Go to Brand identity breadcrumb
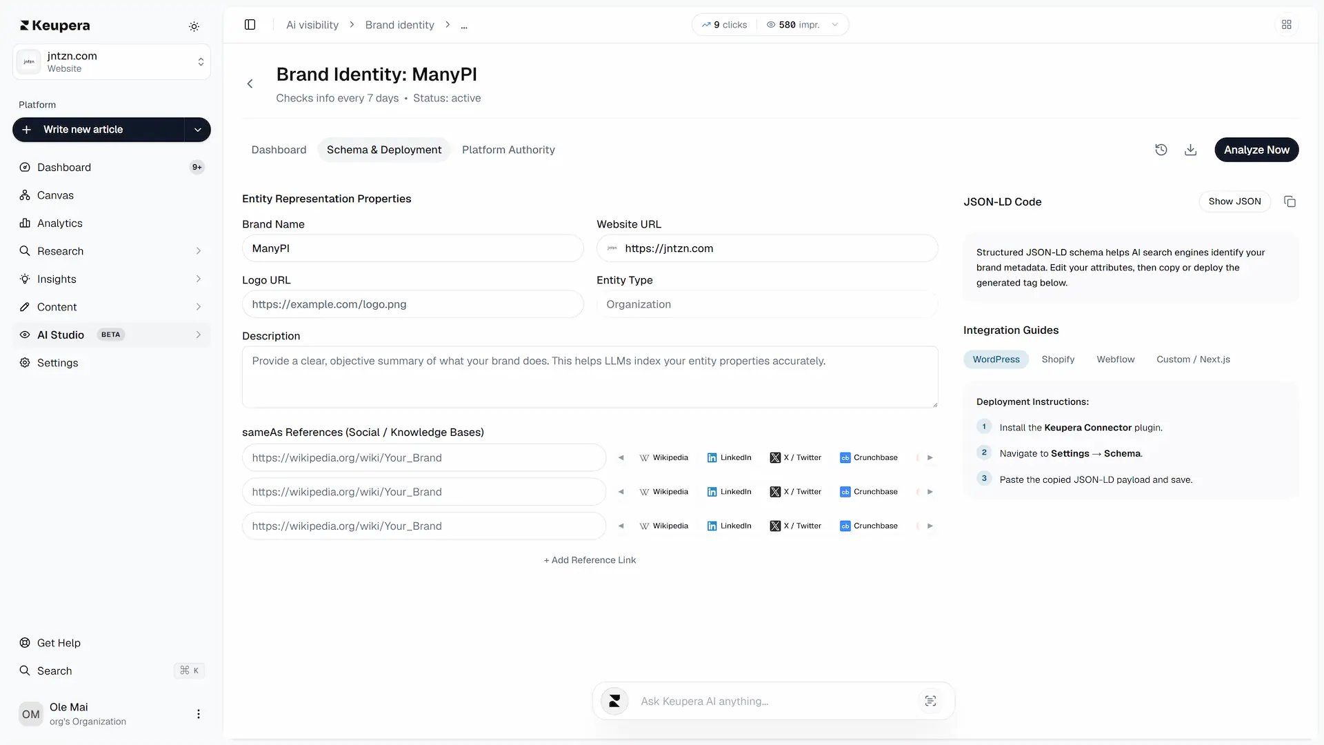Screen dimensions: 1324x745 point(399,25)
